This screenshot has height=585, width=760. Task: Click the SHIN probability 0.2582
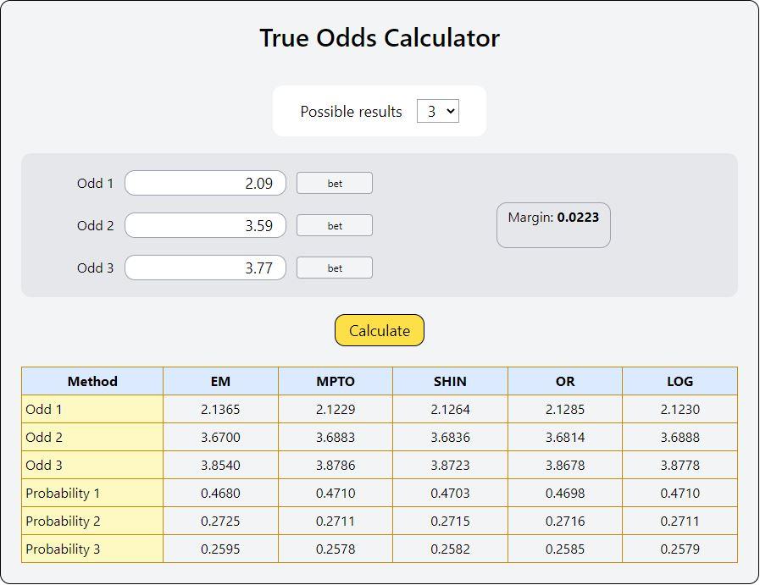coord(450,549)
